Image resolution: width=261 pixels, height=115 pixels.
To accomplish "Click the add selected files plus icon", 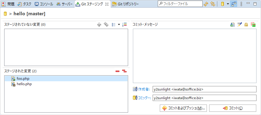I will click(99, 25).
